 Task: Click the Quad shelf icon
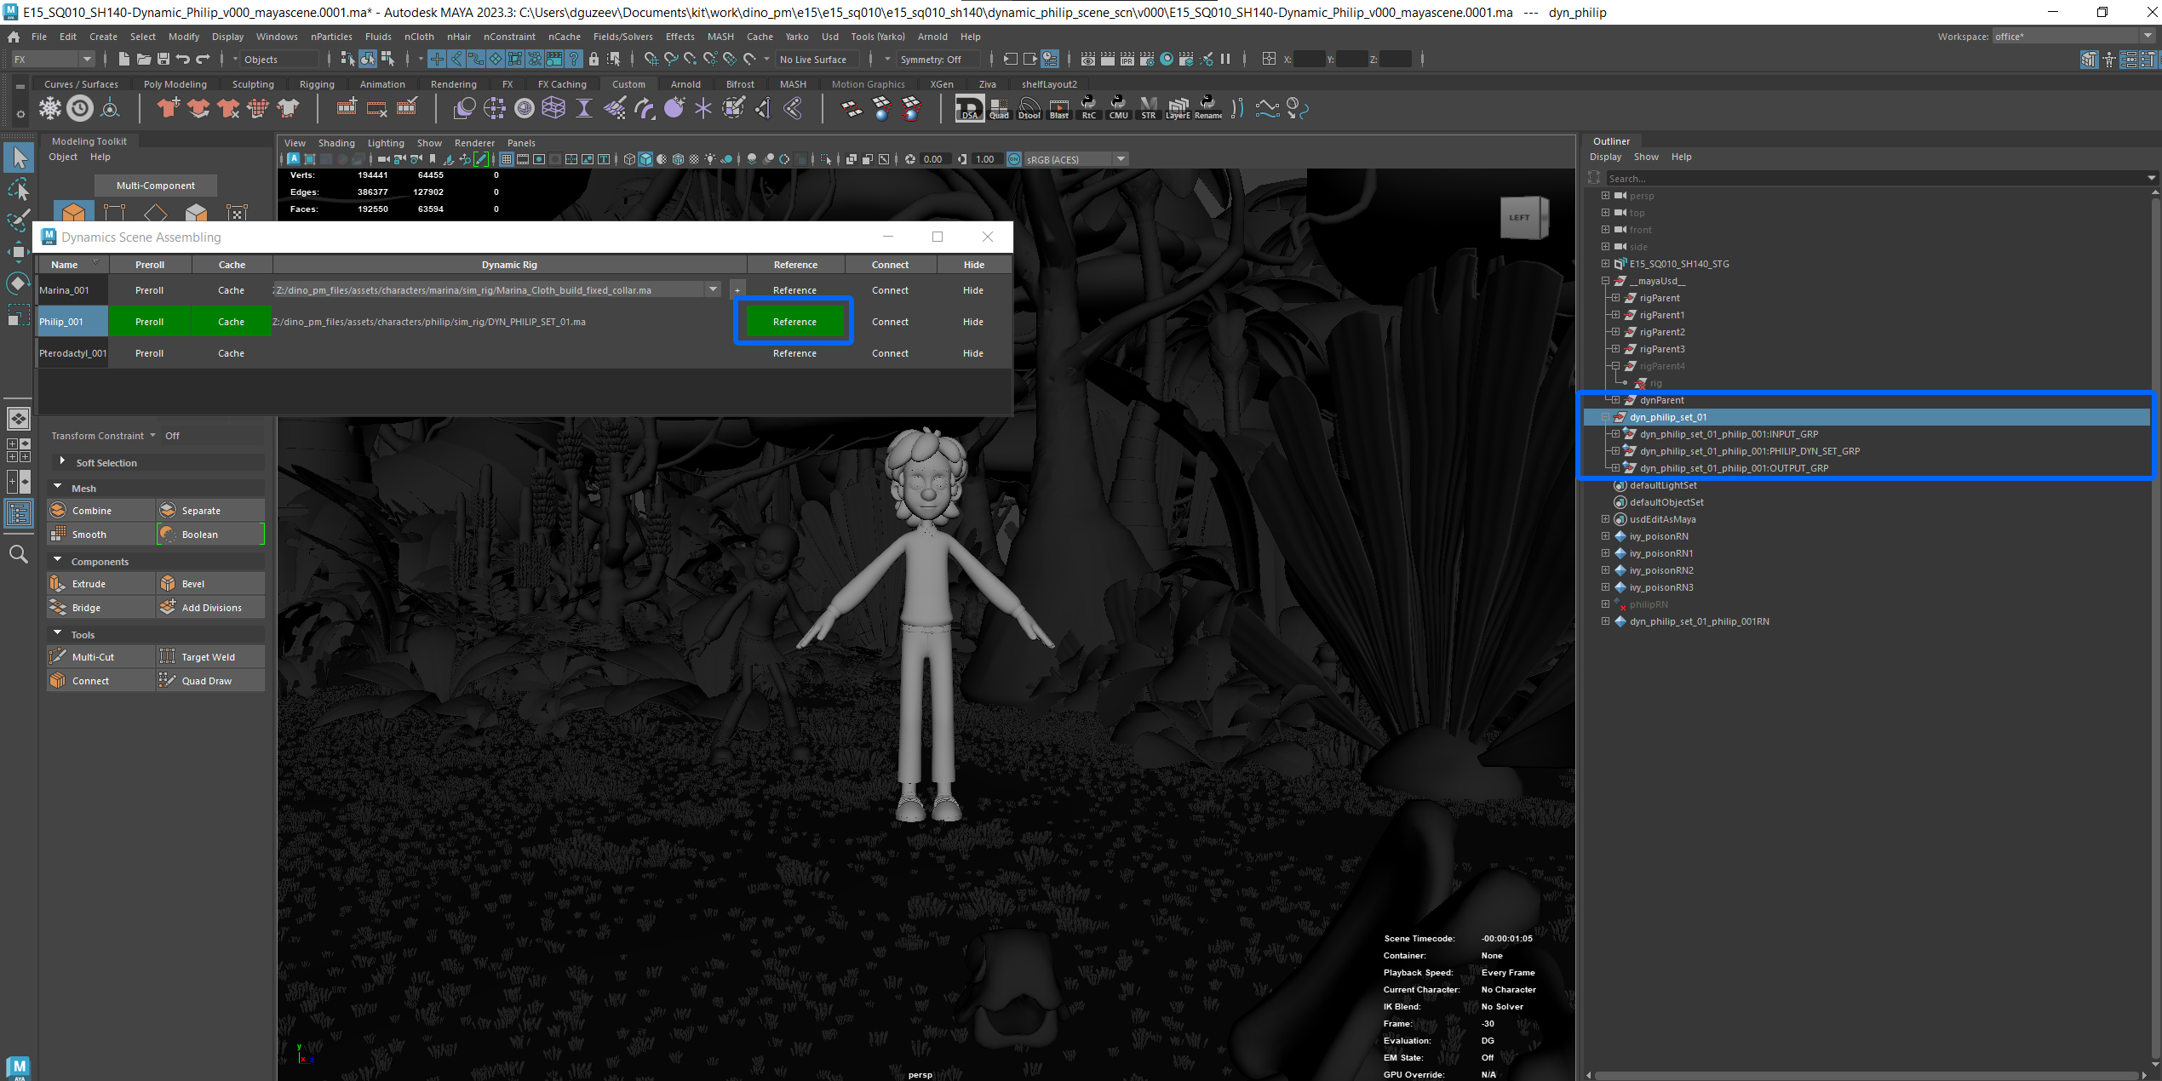pyautogui.click(x=999, y=108)
